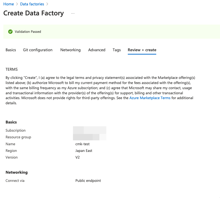
Task: Navigate to Home via the breadcrumb
Action: point(8,4)
